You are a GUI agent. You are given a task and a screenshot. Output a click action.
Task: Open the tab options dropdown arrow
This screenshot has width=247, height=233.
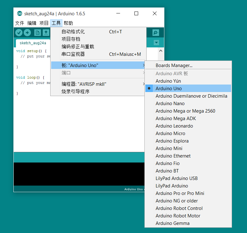point(156,43)
